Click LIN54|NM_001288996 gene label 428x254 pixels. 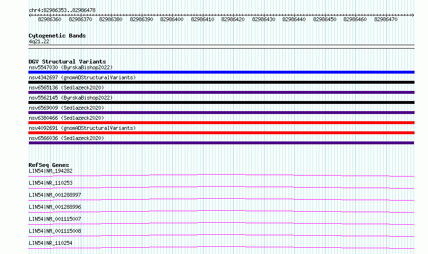pyautogui.click(x=55, y=207)
